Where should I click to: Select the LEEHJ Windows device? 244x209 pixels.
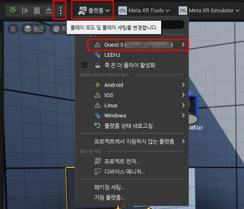coord(132,55)
